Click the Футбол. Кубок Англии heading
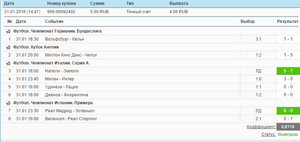The image size is (300, 142). click(36, 47)
